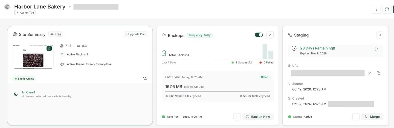Screen dimensions: 394x128
Task: Click the staging URL globe icon
Action: [289, 66]
